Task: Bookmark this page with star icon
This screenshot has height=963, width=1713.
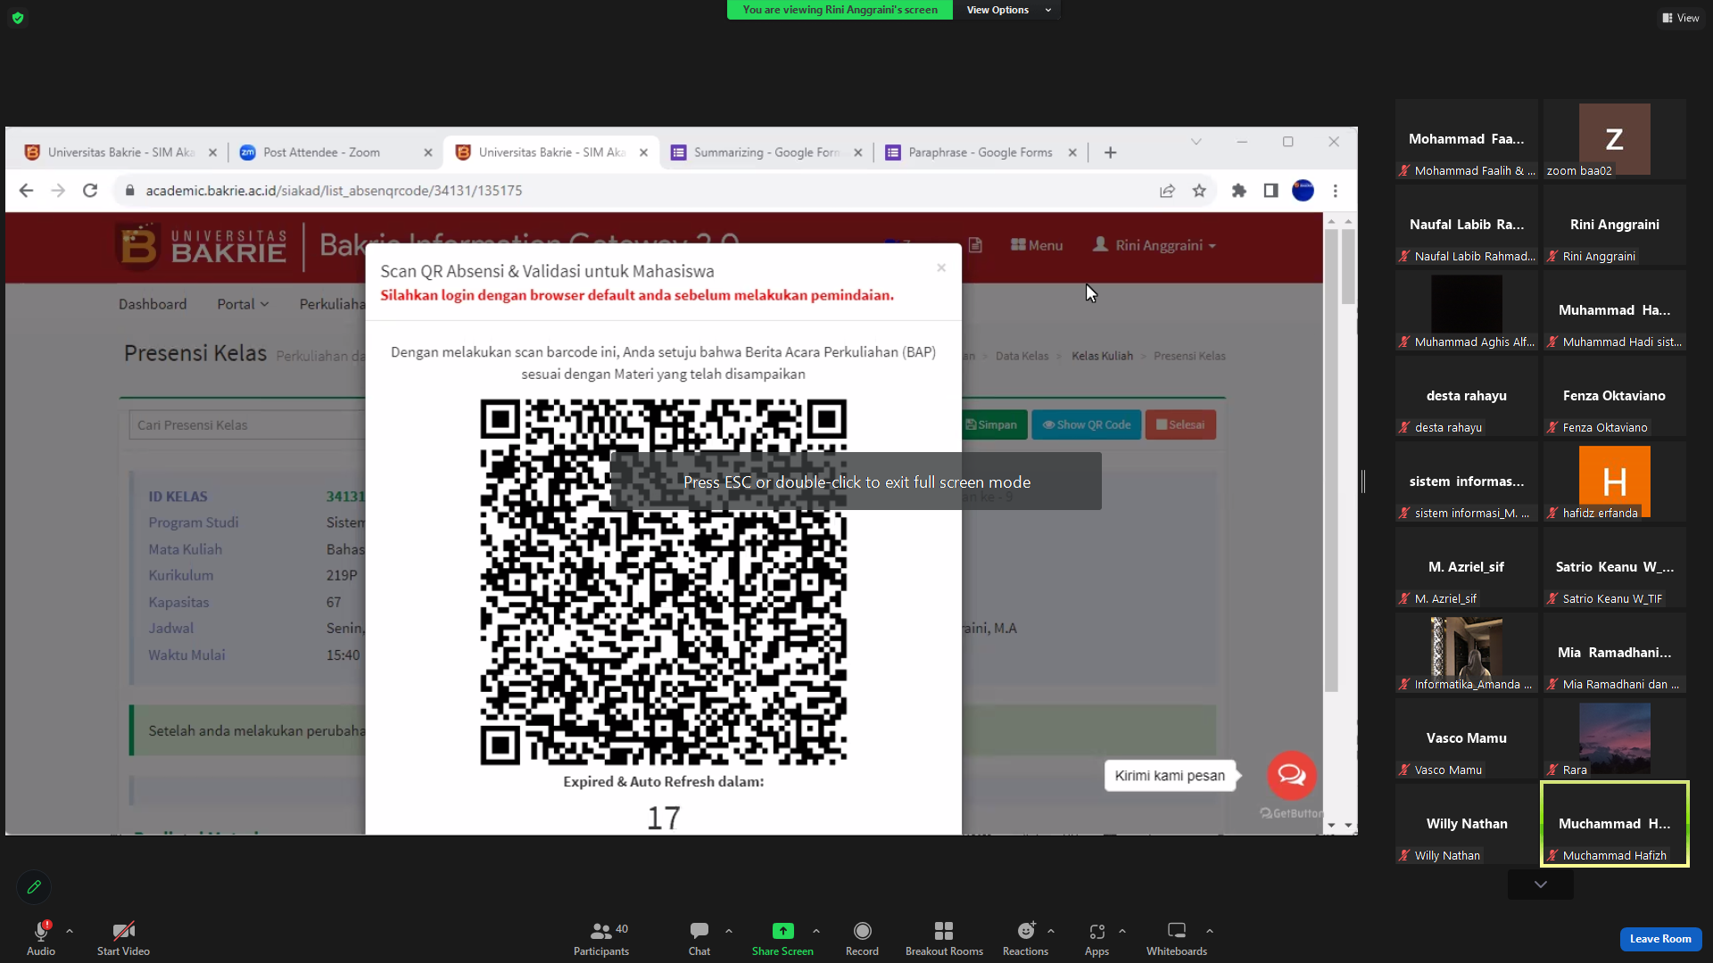Action: (x=1199, y=191)
